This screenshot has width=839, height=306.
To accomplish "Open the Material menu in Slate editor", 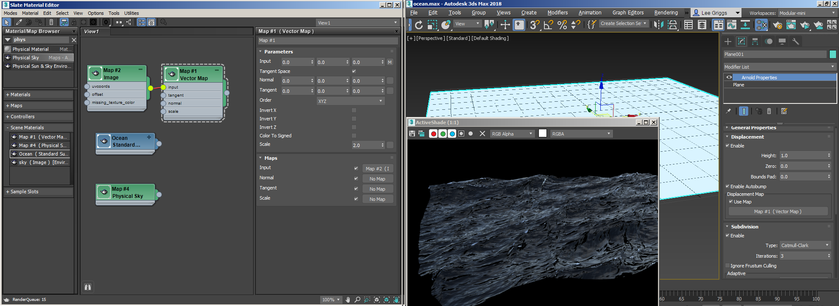I will pos(30,13).
